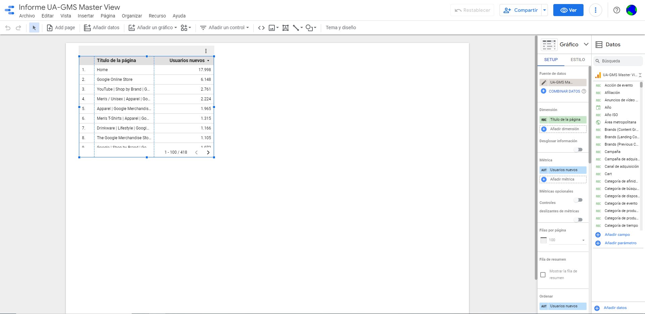Screen dimensions: 645x314
Task: Open the Editar menu
Action: click(48, 16)
